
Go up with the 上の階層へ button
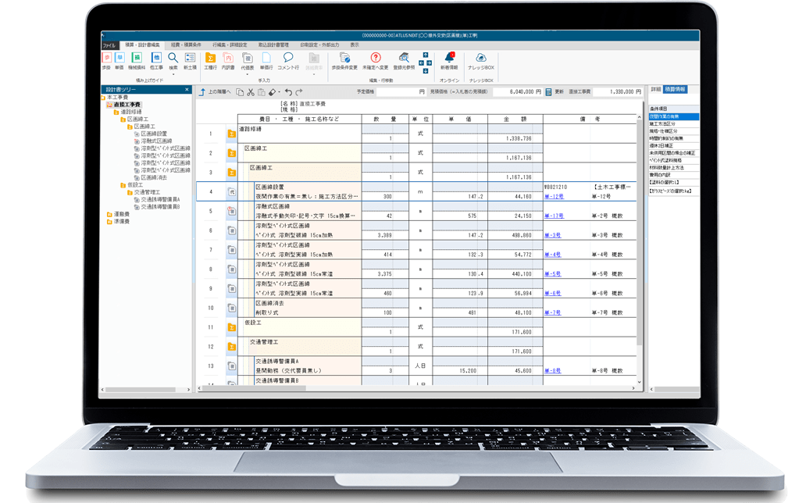216,92
